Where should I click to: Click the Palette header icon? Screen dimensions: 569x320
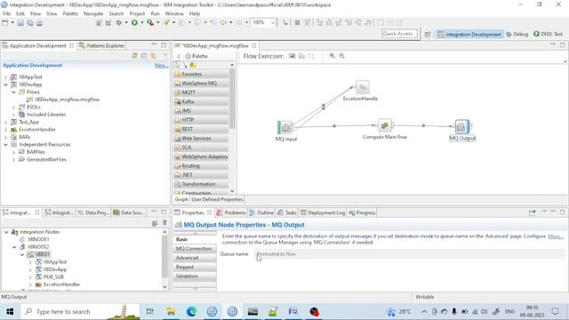tap(188, 56)
